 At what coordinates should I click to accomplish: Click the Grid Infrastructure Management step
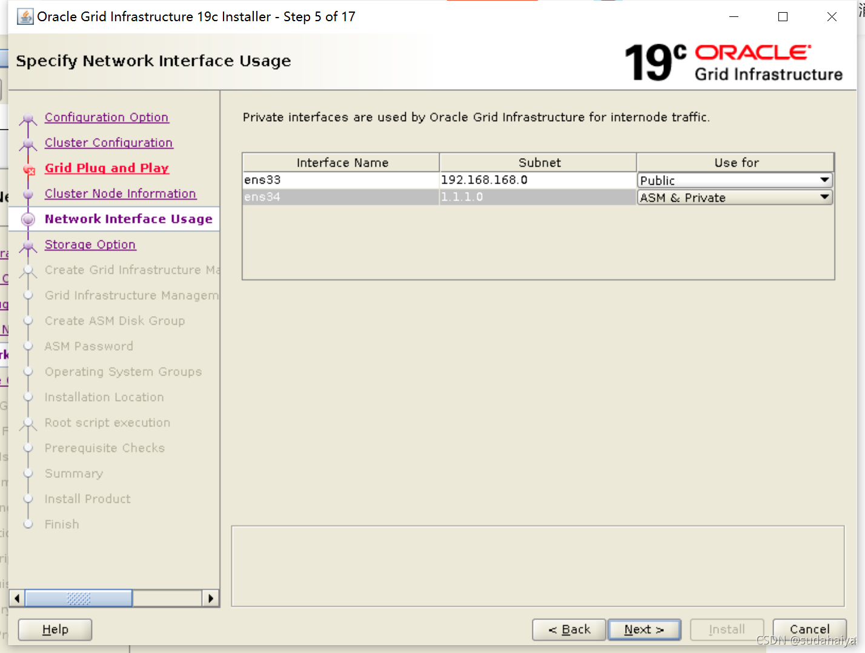pyautogui.click(x=131, y=296)
